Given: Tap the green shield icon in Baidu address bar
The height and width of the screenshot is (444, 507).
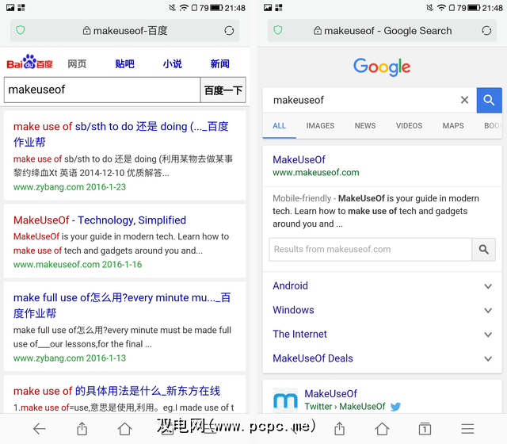Looking at the screenshot, I should (21, 30).
